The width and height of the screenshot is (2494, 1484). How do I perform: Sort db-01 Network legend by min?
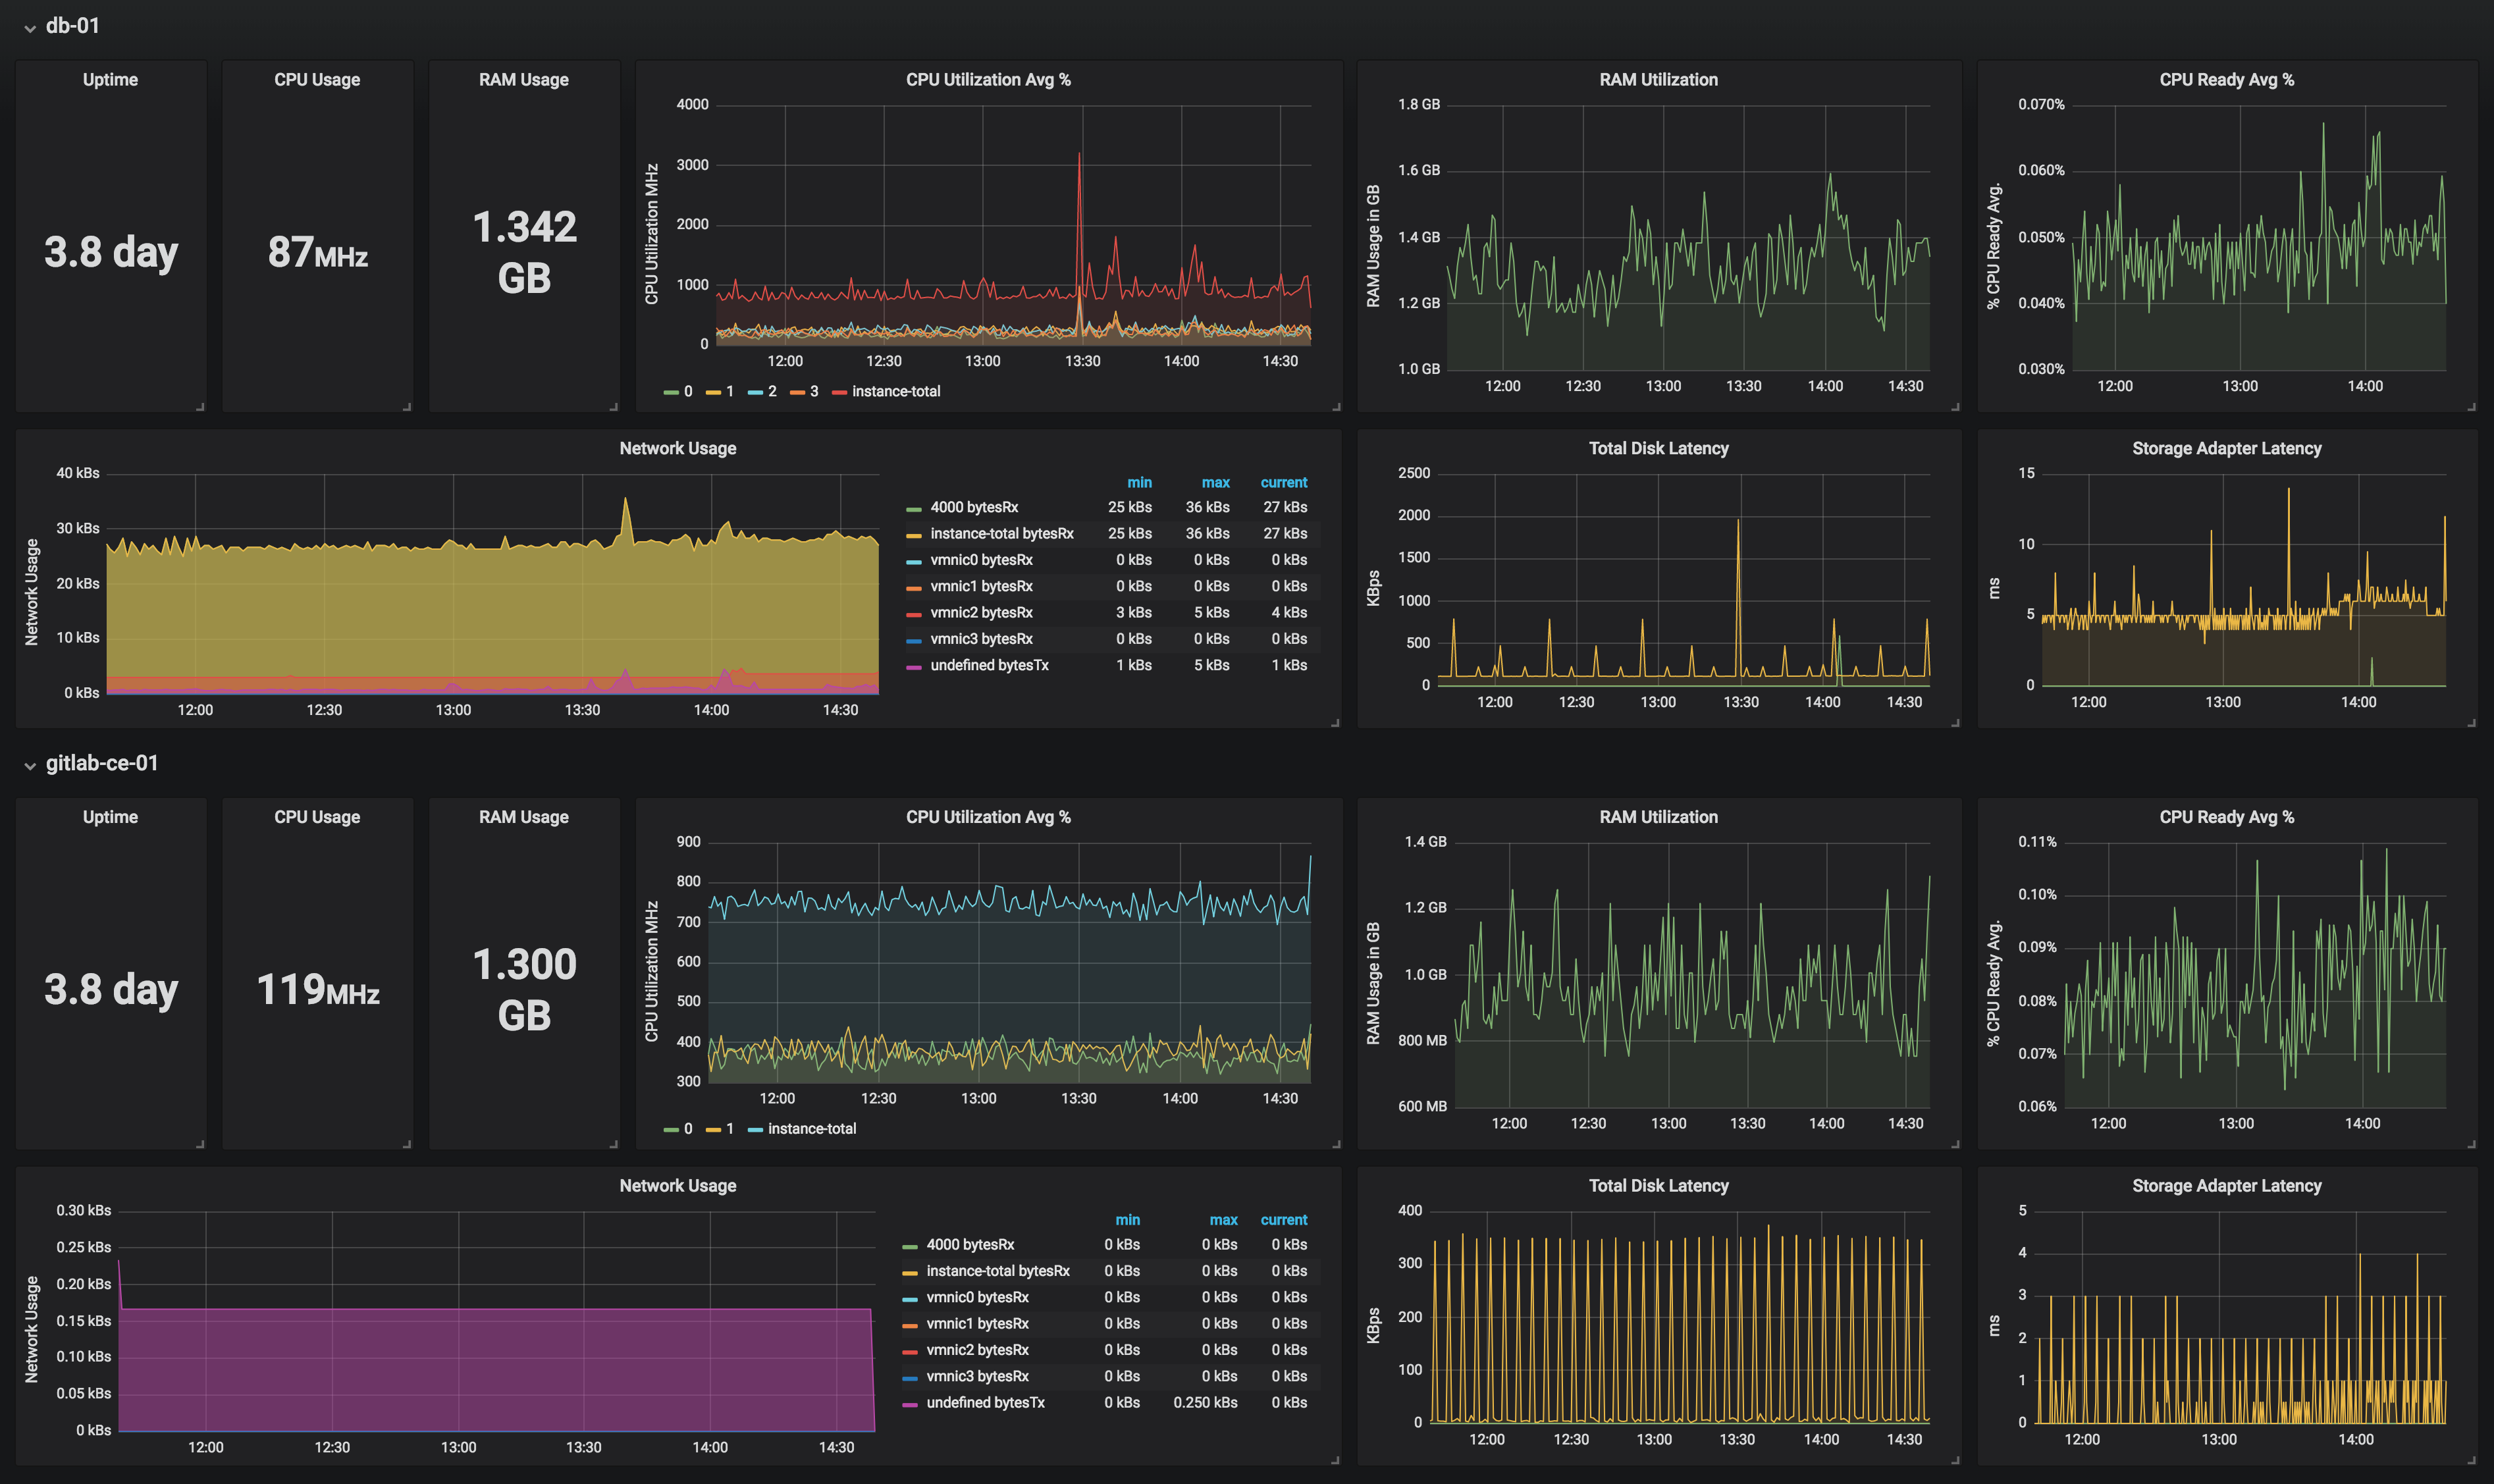click(1139, 483)
